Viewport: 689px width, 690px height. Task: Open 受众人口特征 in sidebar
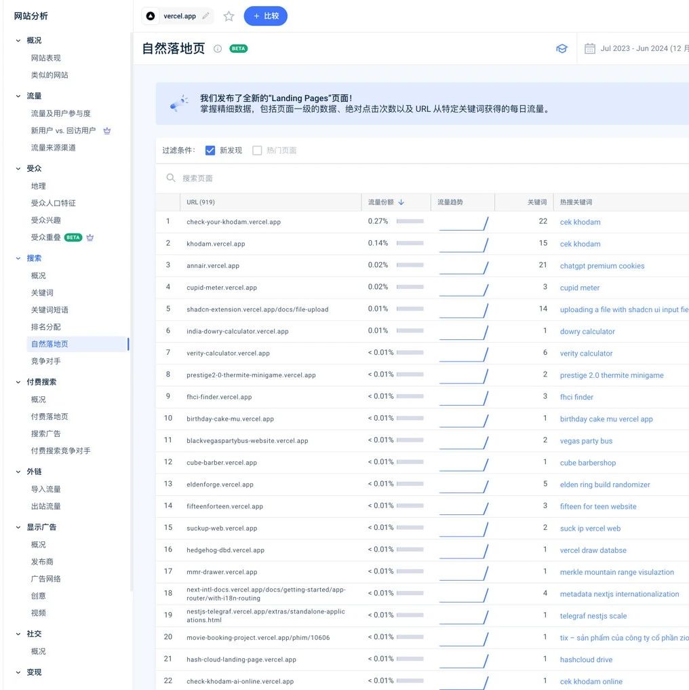(54, 204)
